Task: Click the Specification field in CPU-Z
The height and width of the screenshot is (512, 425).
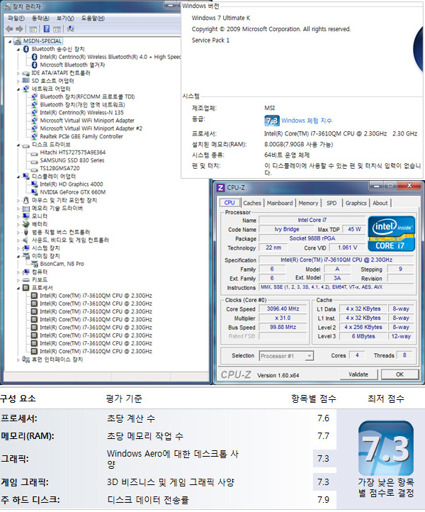Action: point(336,260)
